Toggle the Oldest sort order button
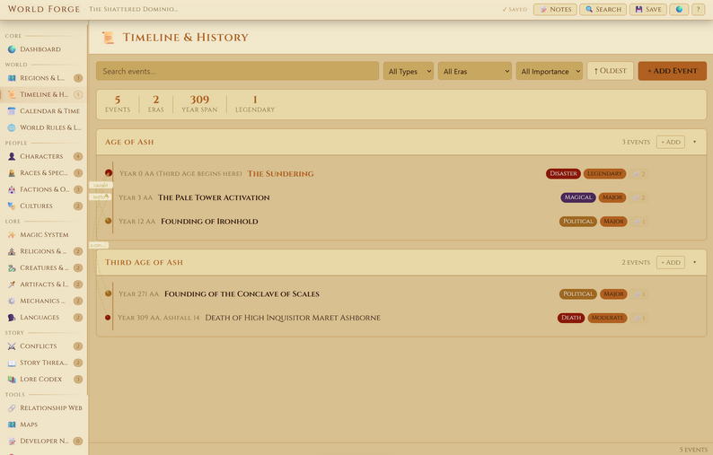 [x=610, y=71]
